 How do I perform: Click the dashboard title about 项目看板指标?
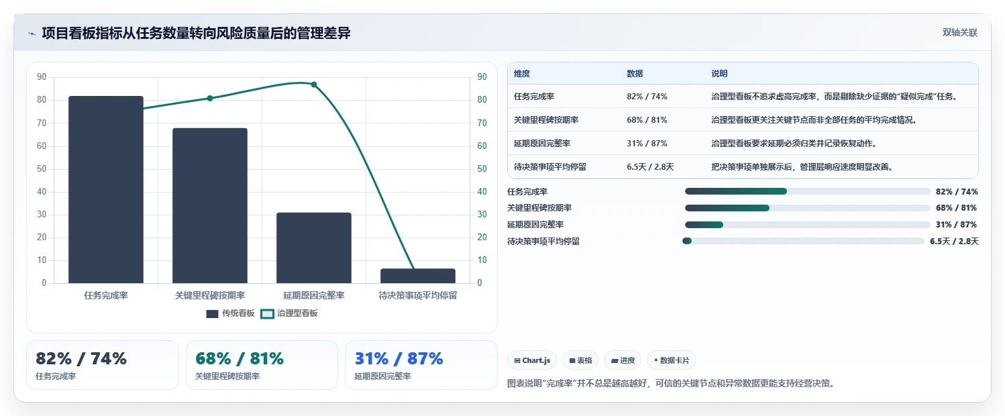[196, 33]
